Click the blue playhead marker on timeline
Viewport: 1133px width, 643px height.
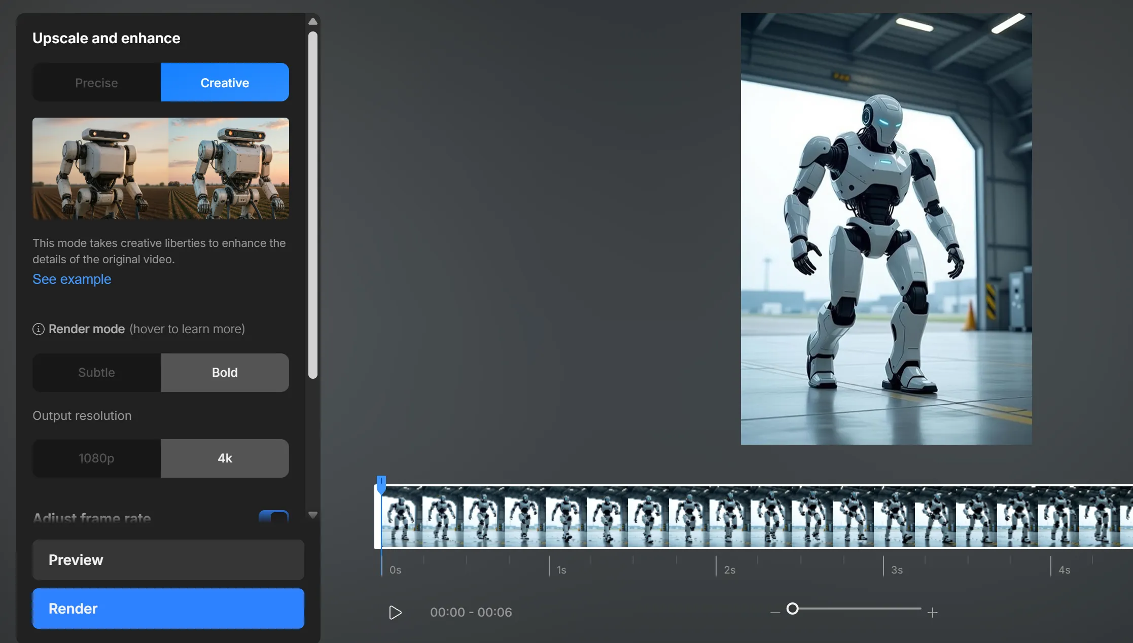click(381, 484)
